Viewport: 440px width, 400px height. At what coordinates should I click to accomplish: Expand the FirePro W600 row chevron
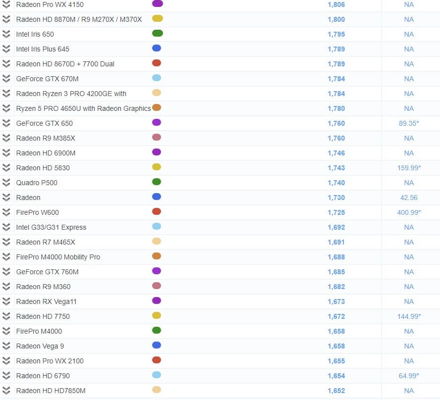pyautogui.click(x=6, y=212)
